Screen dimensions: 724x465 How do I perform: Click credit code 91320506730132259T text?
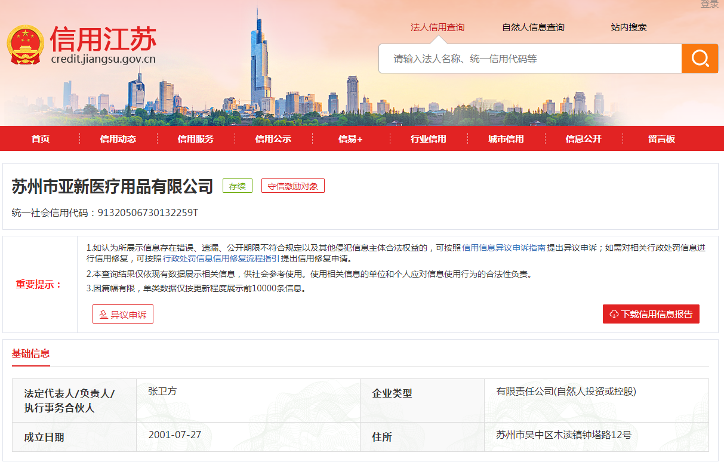click(x=147, y=213)
